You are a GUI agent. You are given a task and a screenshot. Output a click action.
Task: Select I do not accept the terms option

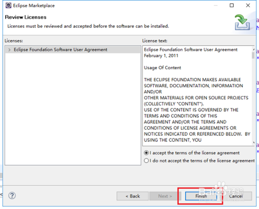click(146, 161)
